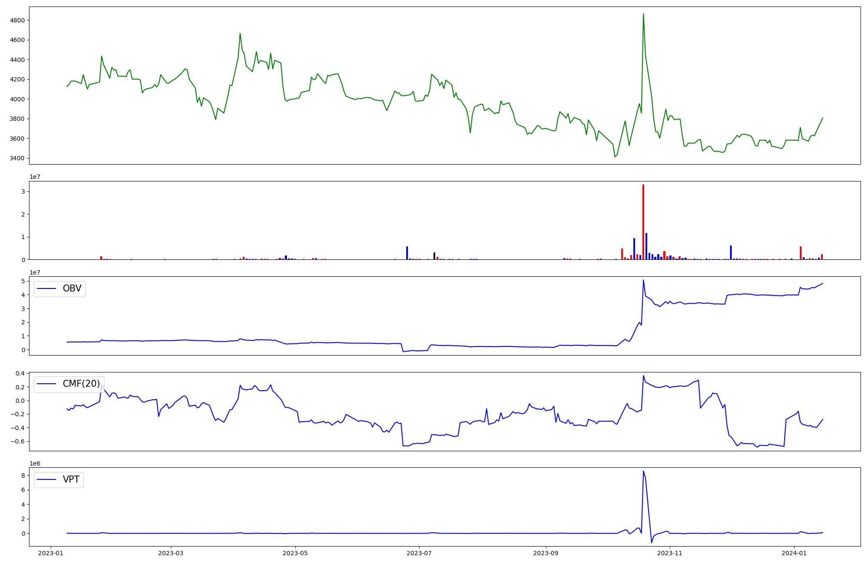Click the 2023-01 date tick label
This screenshot has width=867, height=563.
tap(51, 553)
